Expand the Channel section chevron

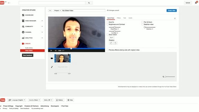pyautogui.click(x=42, y=32)
